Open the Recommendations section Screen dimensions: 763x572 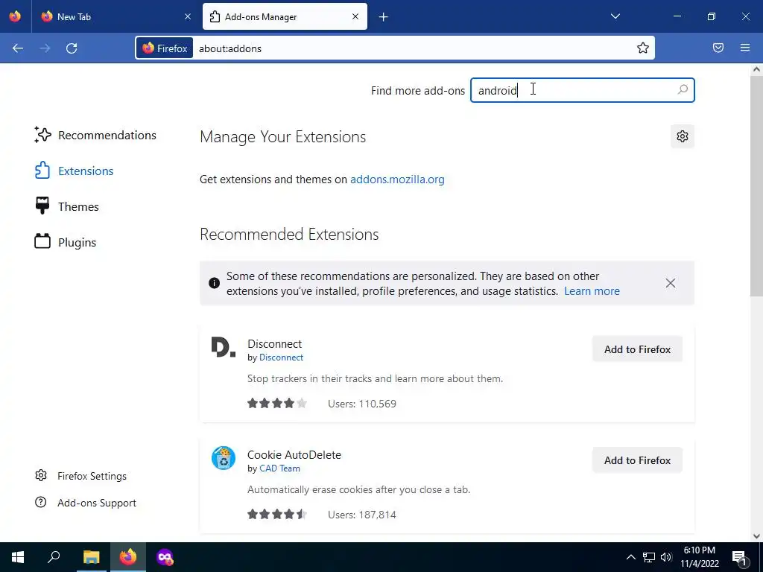point(95,136)
